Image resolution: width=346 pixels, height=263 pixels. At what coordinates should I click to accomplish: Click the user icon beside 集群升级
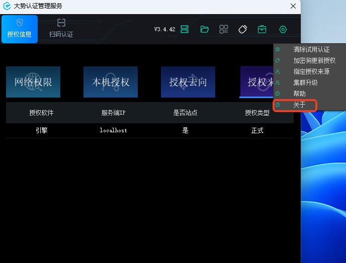tap(278, 82)
